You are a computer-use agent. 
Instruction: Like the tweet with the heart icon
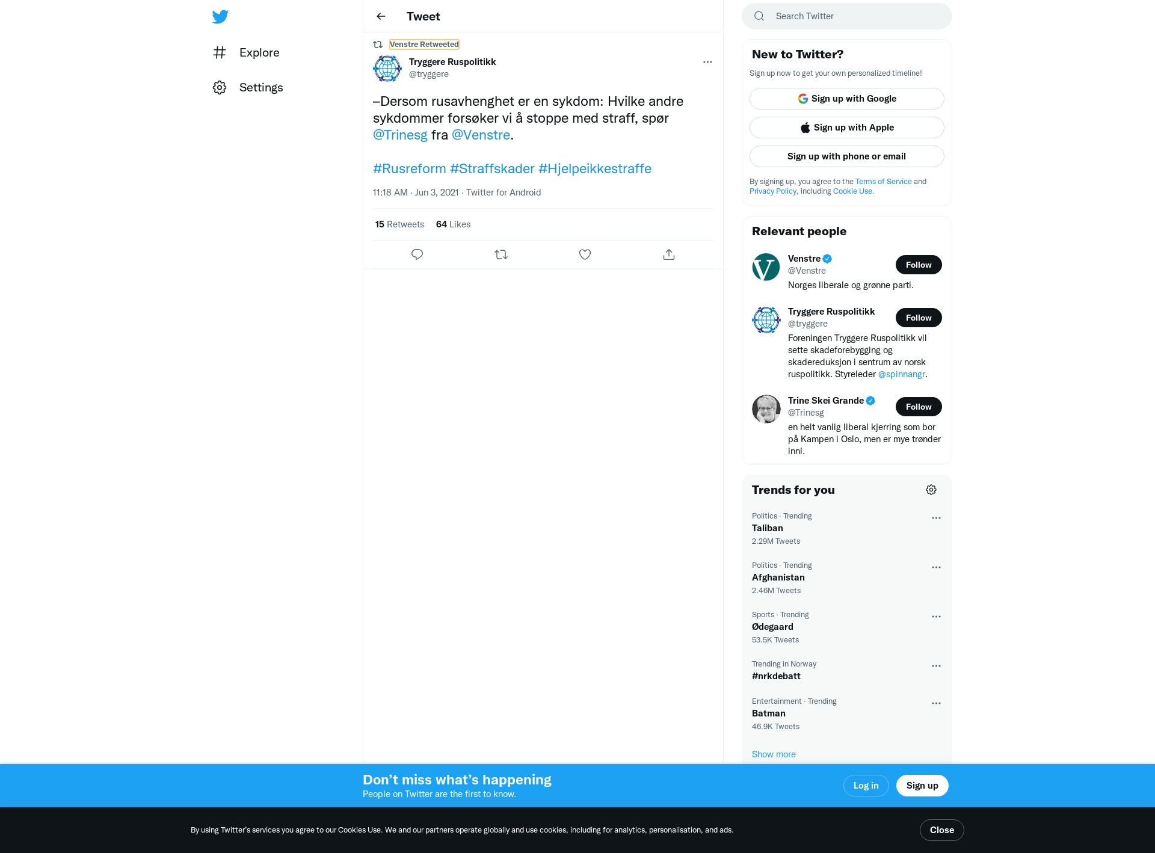tap(585, 254)
